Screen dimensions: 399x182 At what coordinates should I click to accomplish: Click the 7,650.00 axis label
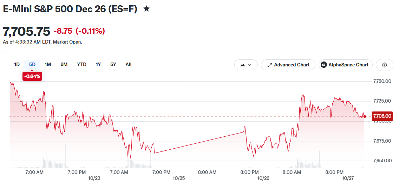tap(382, 161)
